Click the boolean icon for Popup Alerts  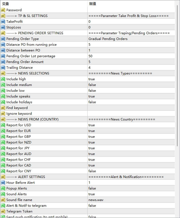click(3, 188)
